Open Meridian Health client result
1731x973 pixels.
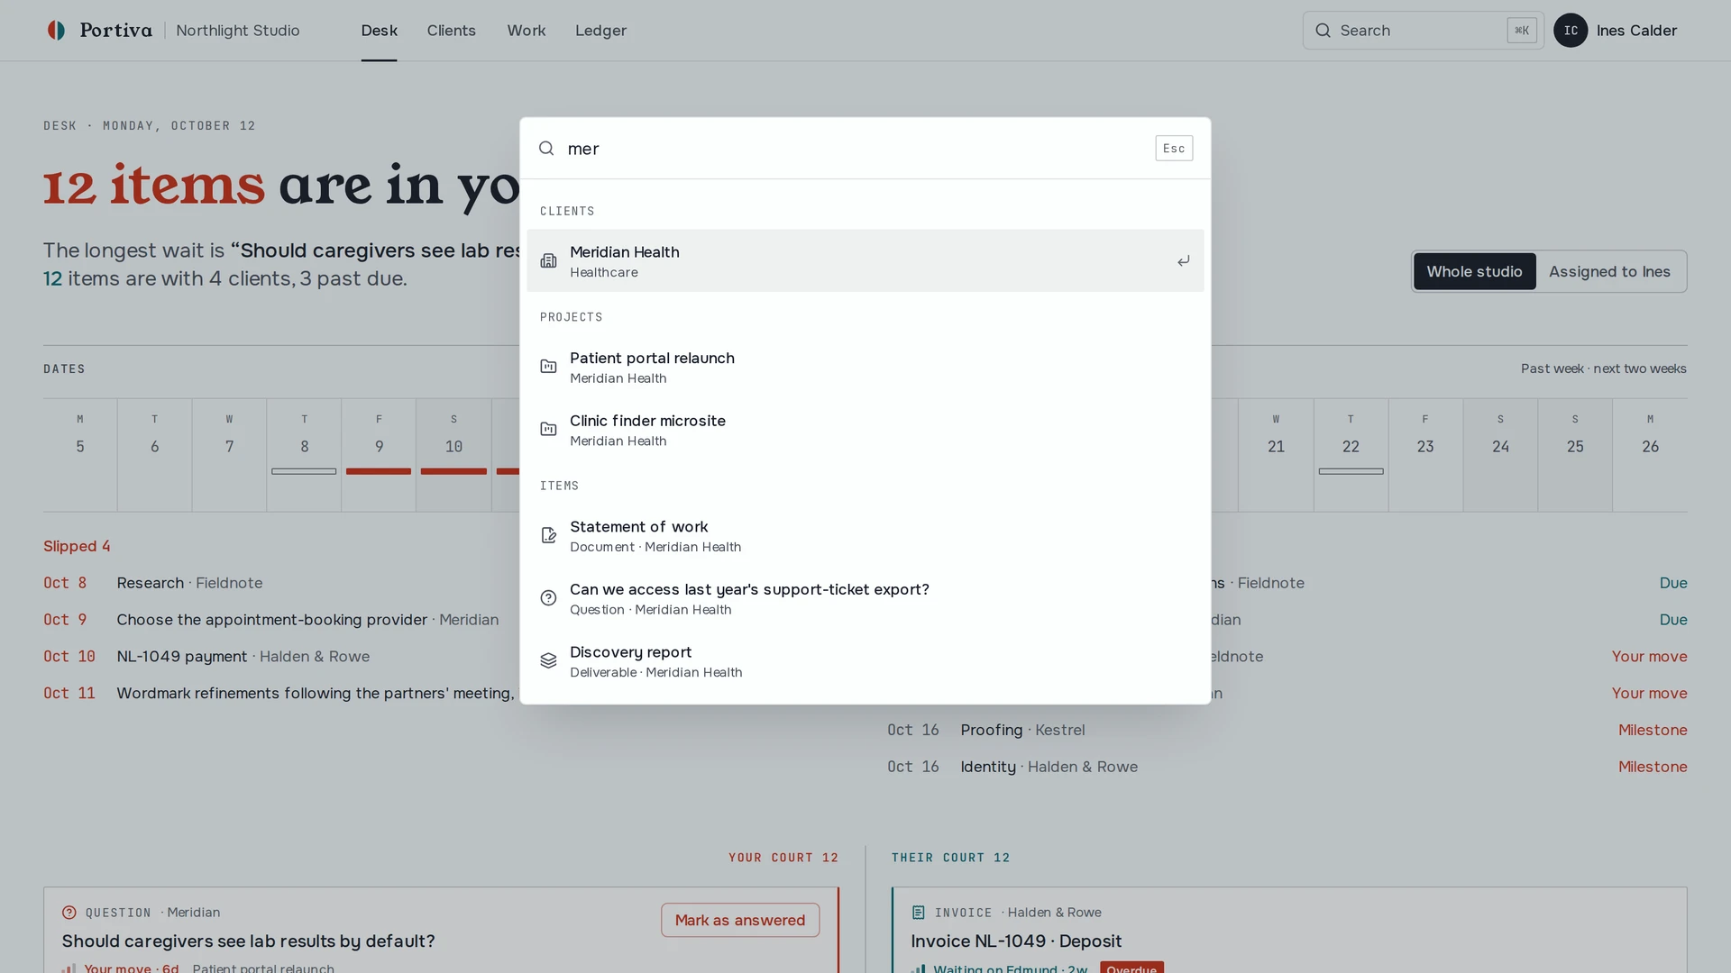pyautogui.click(x=865, y=260)
